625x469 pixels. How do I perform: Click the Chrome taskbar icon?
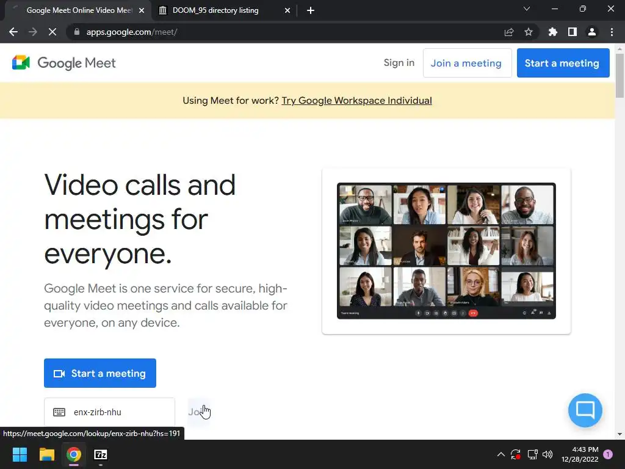pos(74,454)
